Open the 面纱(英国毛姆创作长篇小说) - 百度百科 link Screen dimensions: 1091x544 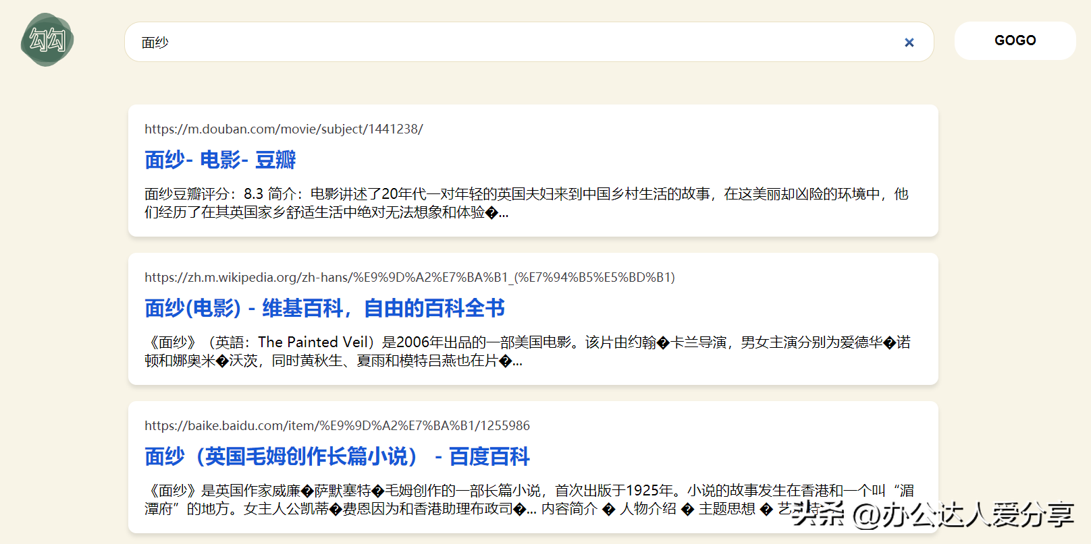[x=337, y=456]
